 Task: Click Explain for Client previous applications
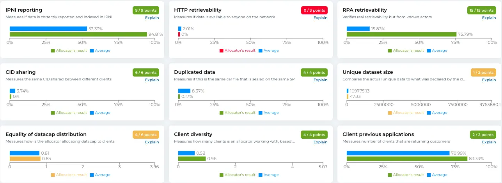489,142
